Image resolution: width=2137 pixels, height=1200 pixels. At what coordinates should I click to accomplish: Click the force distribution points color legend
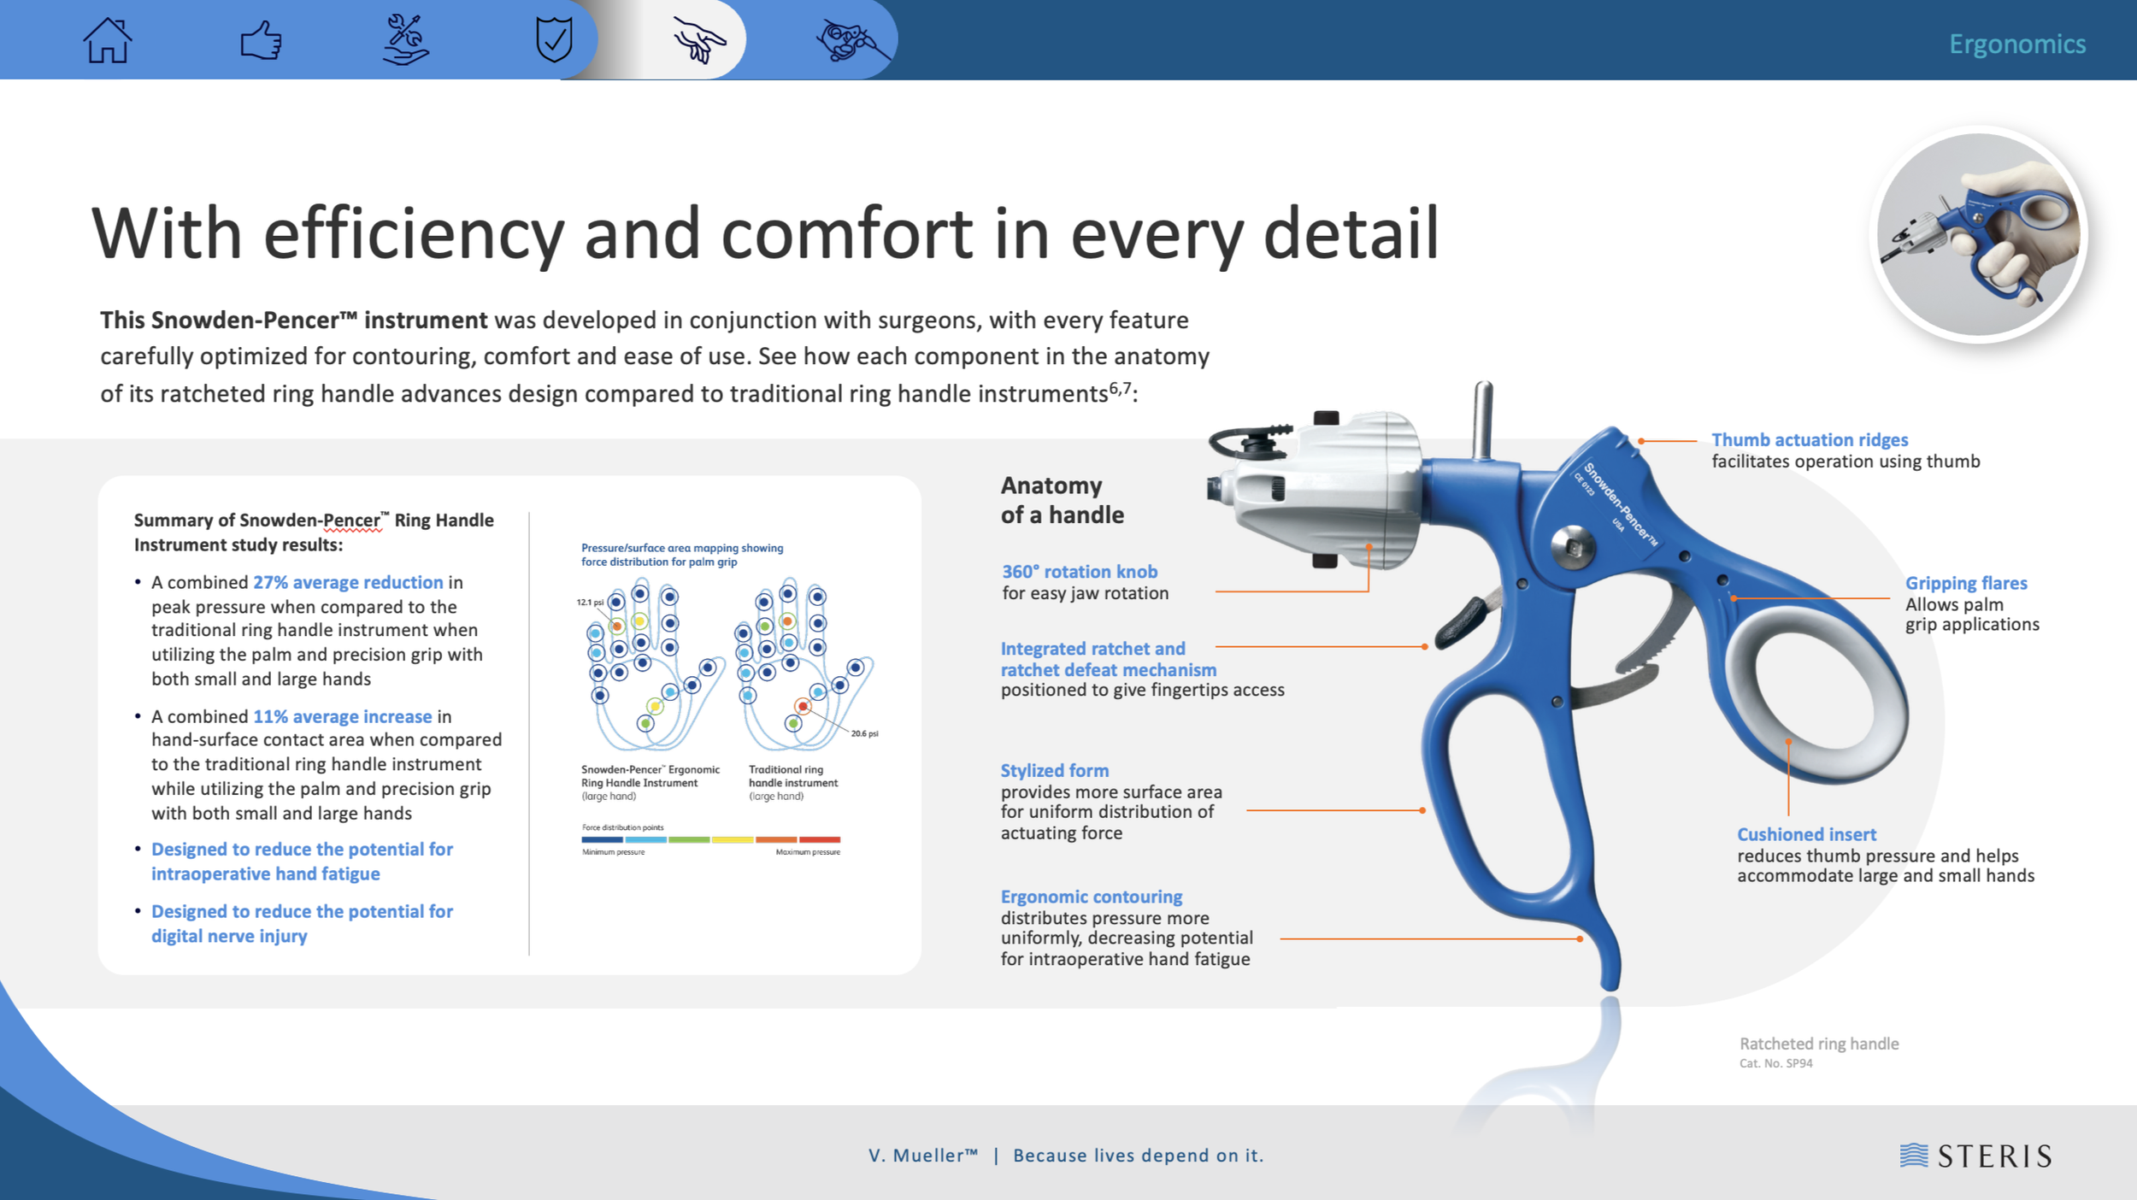click(x=711, y=839)
